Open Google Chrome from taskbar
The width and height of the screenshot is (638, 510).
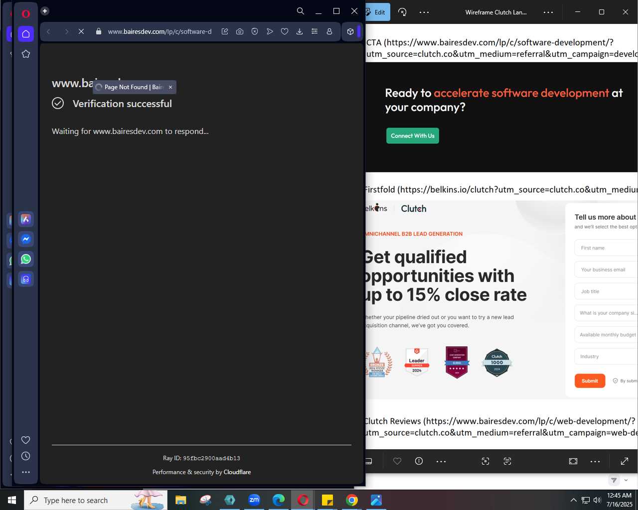point(352,500)
